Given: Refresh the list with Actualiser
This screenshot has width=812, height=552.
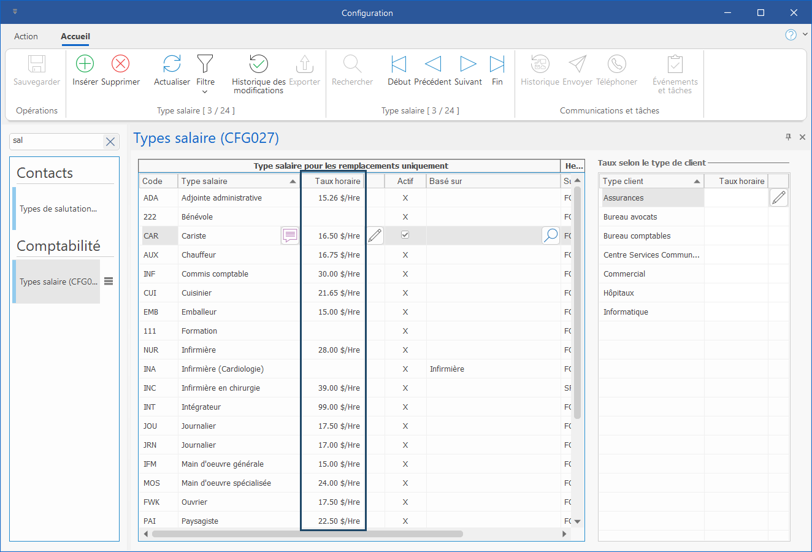Looking at the screenshot, I should [x=172, y=64].
